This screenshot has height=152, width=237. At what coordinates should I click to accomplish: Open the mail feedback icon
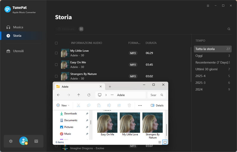(36, 141)
